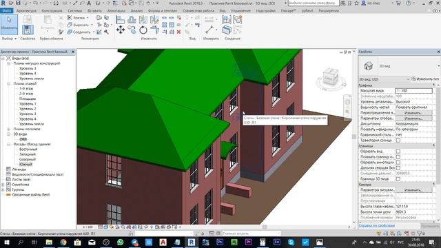Enable the Обрезать вид checkbox
441x248 pixels.
398,152
